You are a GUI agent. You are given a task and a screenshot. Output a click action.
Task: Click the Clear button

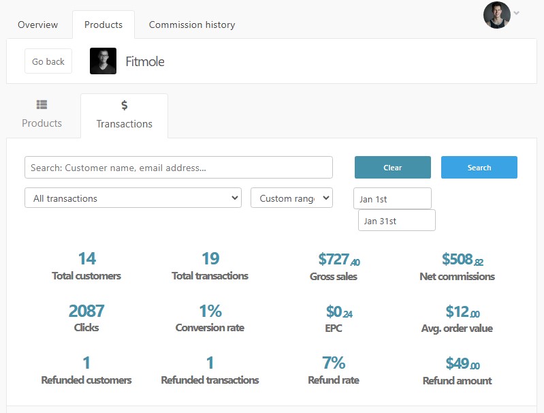[x=393, y=168]
